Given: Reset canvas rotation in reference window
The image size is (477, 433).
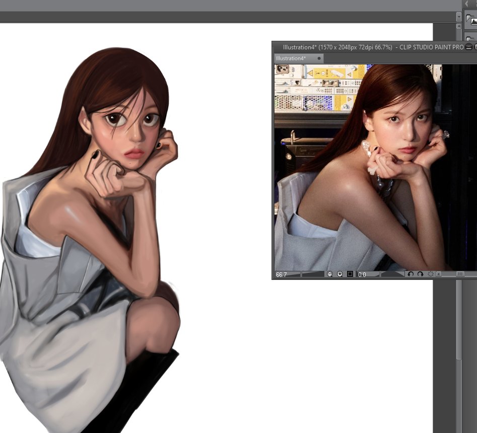Looking at the screenshot, I should pyautogui.click(x=431, y=274).
